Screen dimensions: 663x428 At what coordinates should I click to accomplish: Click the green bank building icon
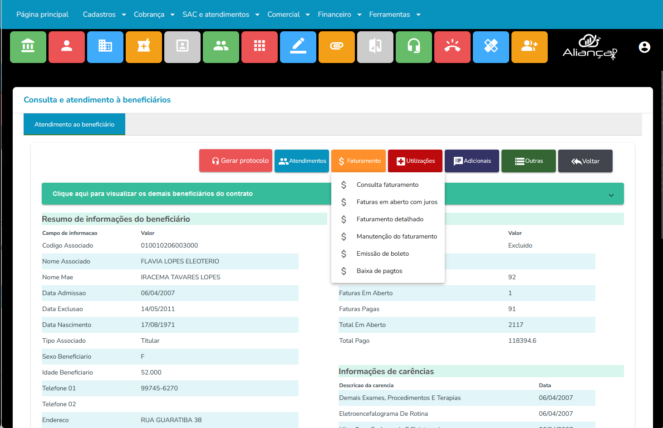pos(28,47)
